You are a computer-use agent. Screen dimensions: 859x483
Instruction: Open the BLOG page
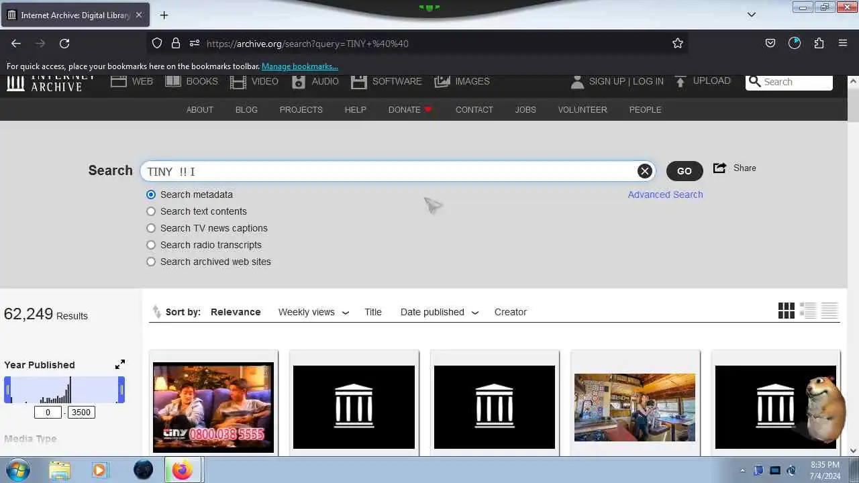(246, 109)
